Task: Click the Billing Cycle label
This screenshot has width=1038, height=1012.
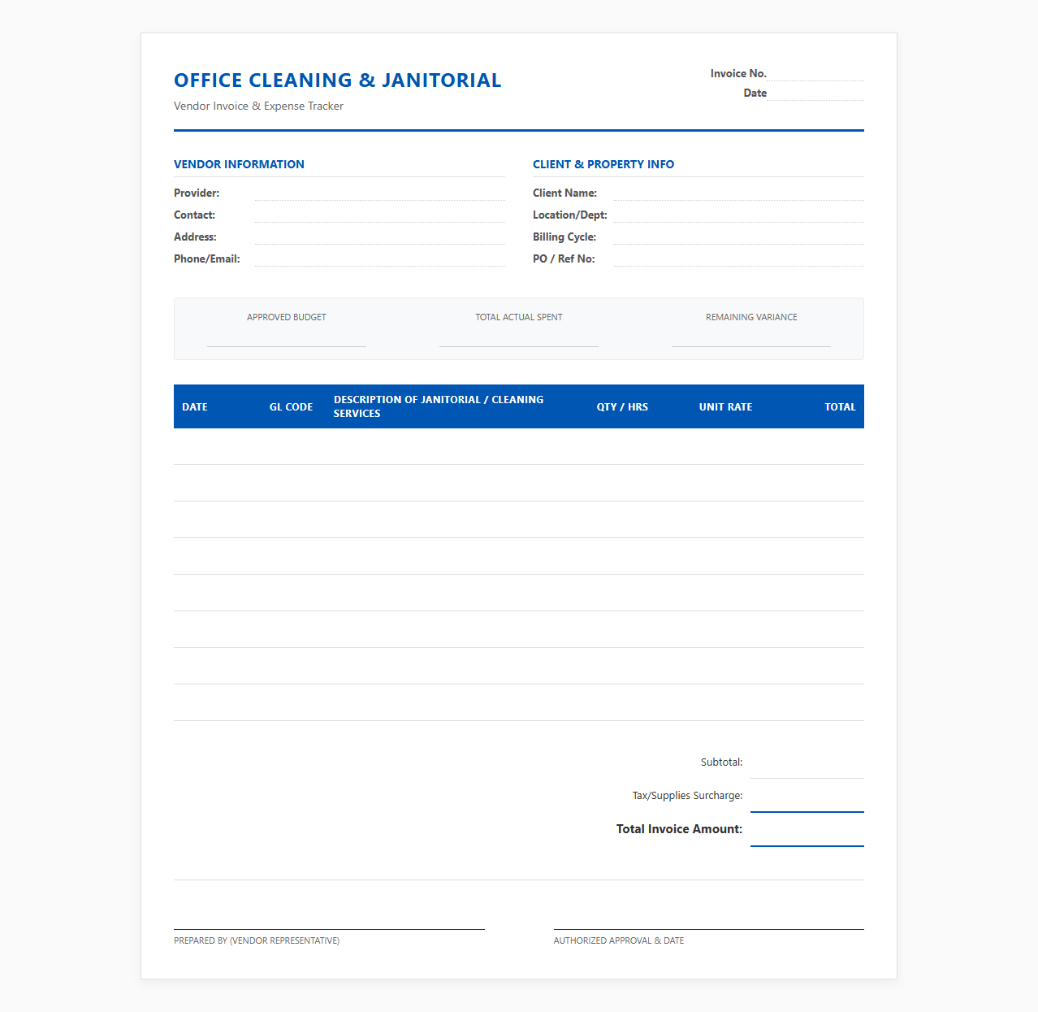Action: coord(564,237)
